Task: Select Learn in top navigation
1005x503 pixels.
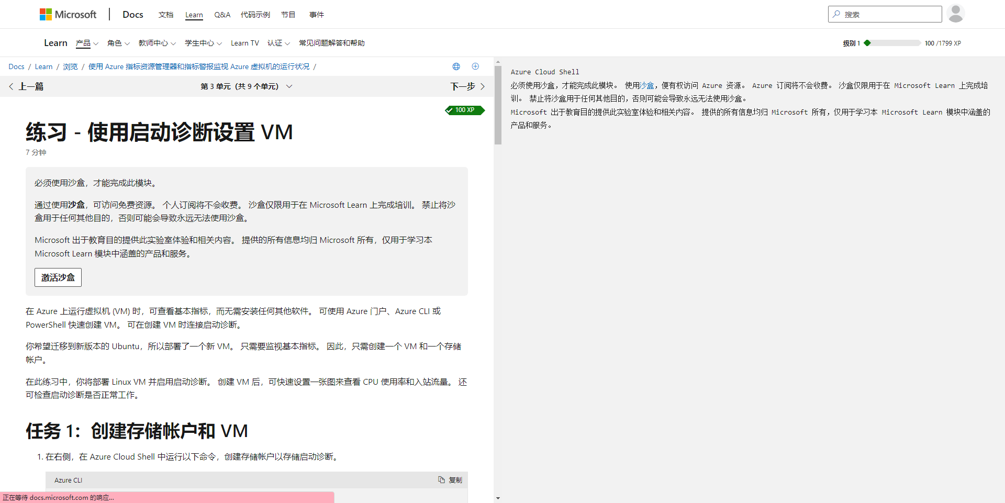Action: point(194,15)
